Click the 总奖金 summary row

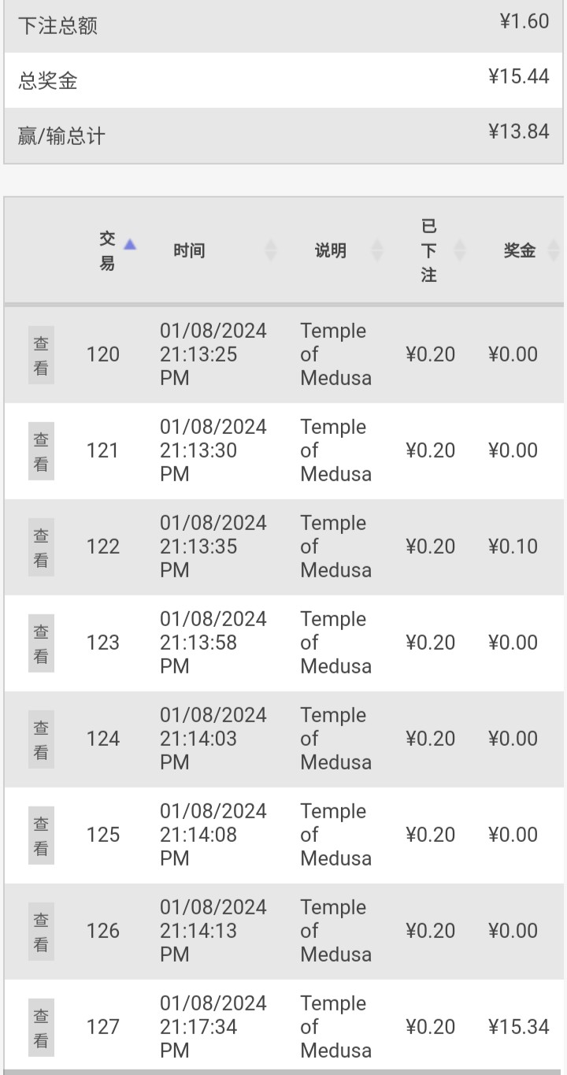(x=283, y=80)
